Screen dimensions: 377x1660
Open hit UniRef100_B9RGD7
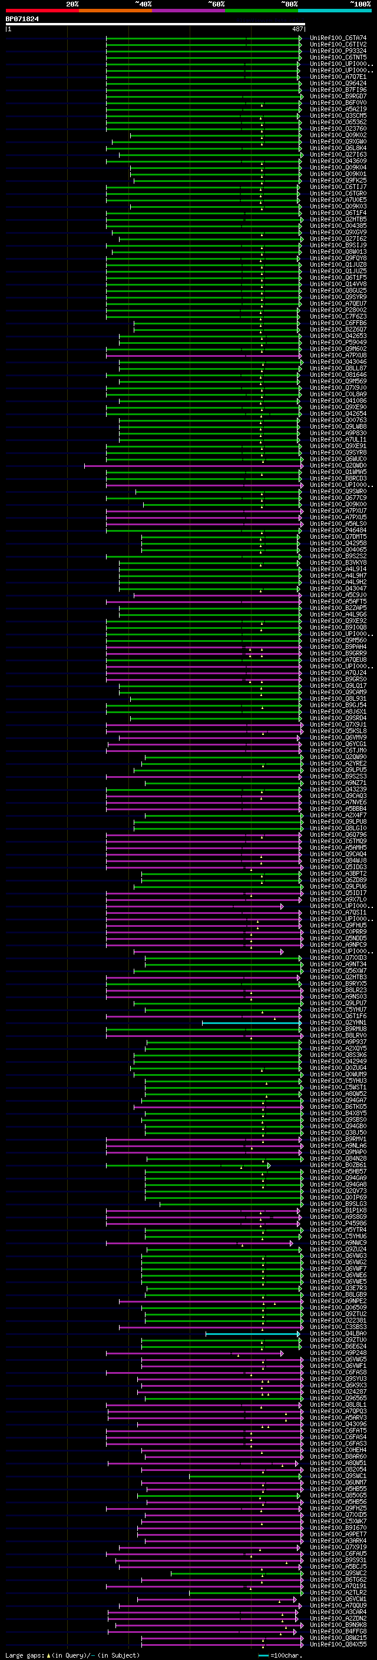pyautogui.click(x=338, y=96)
